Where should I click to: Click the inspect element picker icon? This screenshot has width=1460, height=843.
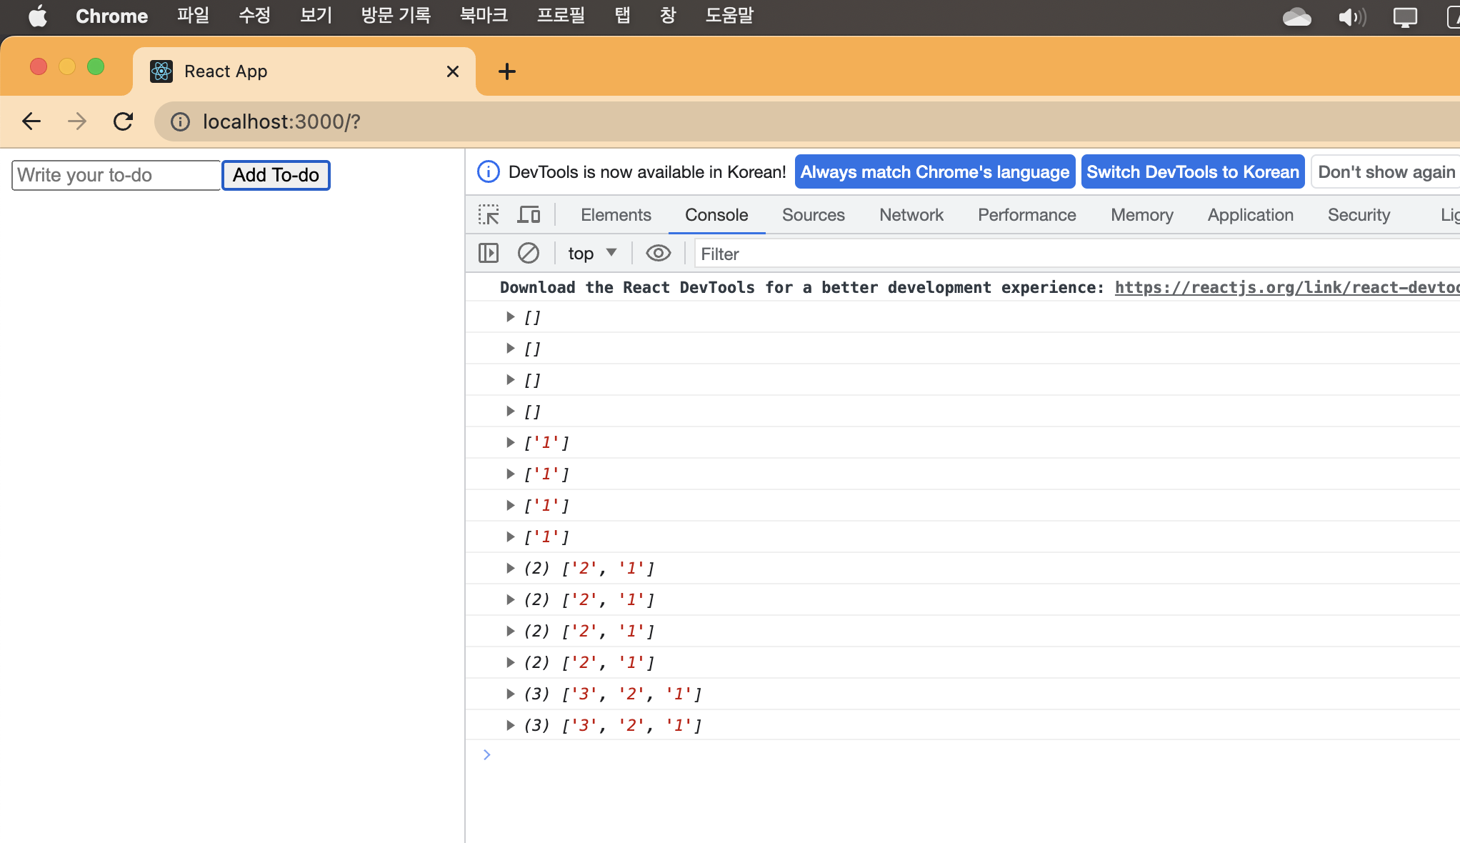click(489, 214)
